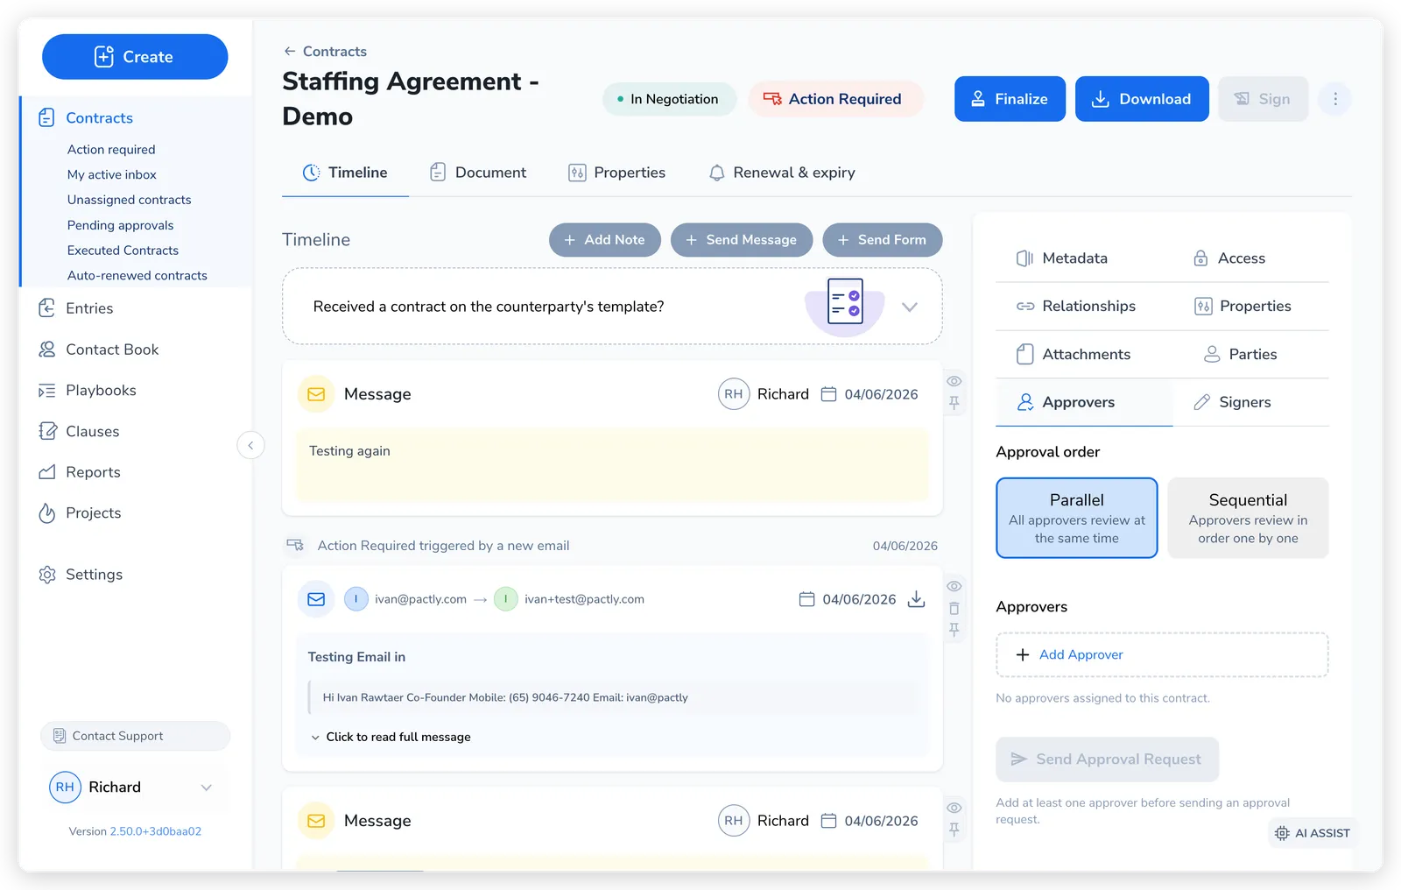This screenshot has width=1401, height=890.
Task: Click the In Negotiation status badge
Action: (x=669, y=99)
